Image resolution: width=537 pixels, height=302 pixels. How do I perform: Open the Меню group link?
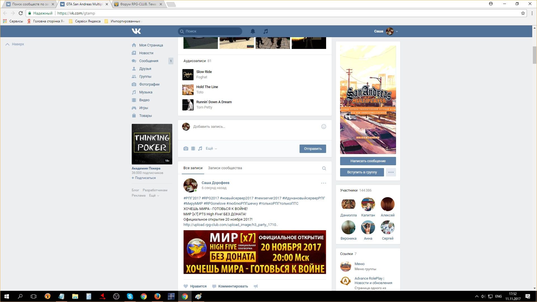tap(359, 264)
